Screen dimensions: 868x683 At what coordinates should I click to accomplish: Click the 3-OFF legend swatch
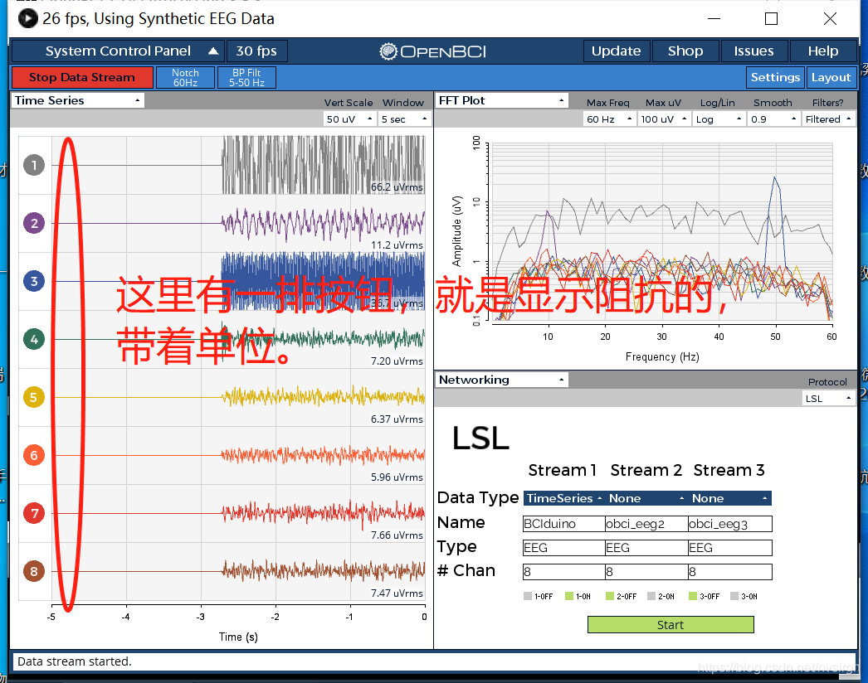point(693,596)
